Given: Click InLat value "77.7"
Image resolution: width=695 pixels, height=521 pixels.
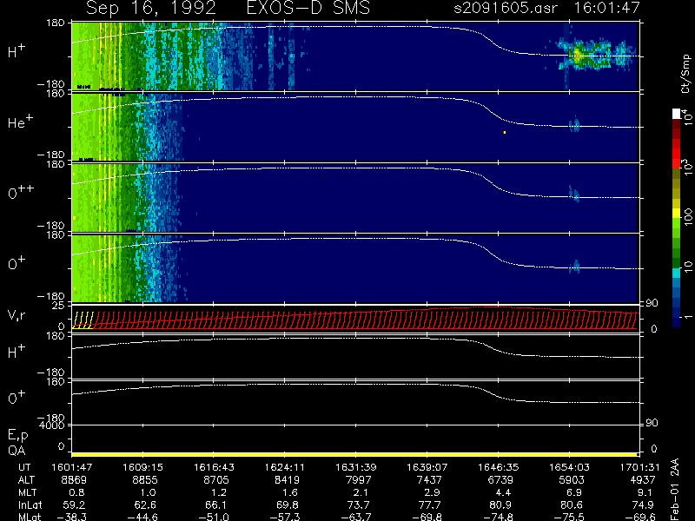Looking at the screenshot, I should click(x=429, y=505).
